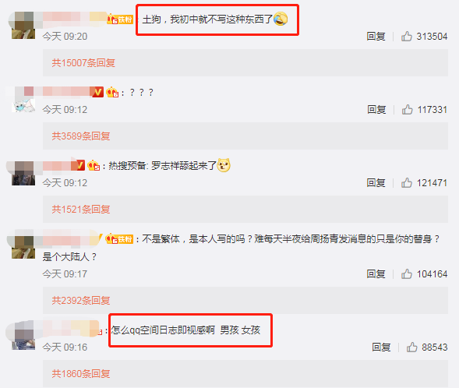Reply to the 不是繁体 comment posted 09:17
459x388 pixels.
pos(376,274)
